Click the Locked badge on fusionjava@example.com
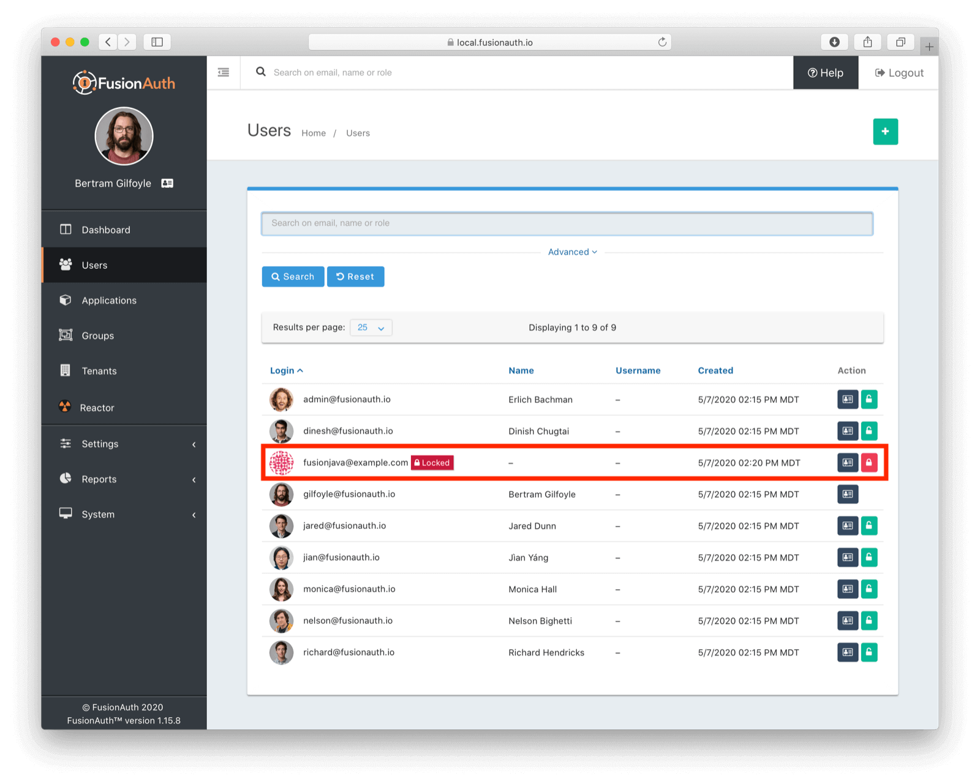The height and width of the screenshot is (784, 980). [432, 462]
